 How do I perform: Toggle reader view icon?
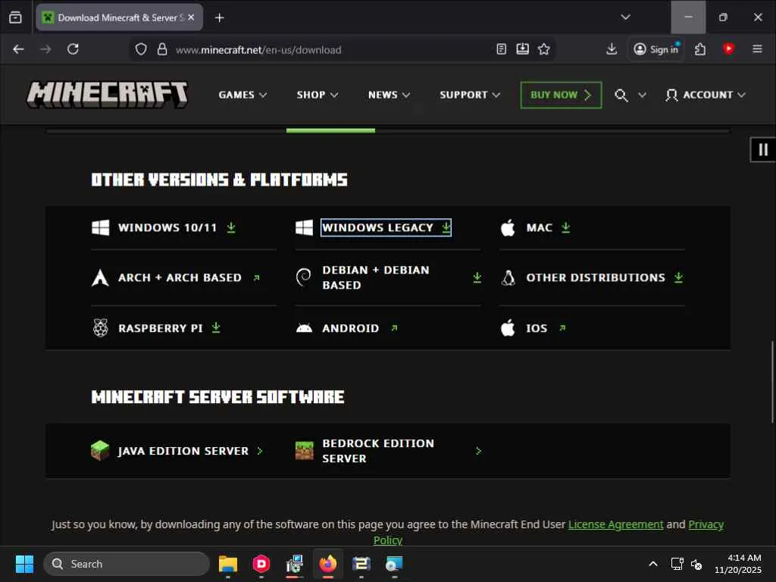(502, 49)
